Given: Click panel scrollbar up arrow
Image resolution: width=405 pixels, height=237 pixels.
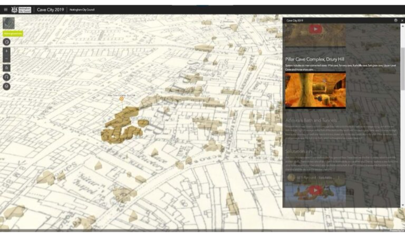Looking at the screenshot, I should click(x=402, y=26).
